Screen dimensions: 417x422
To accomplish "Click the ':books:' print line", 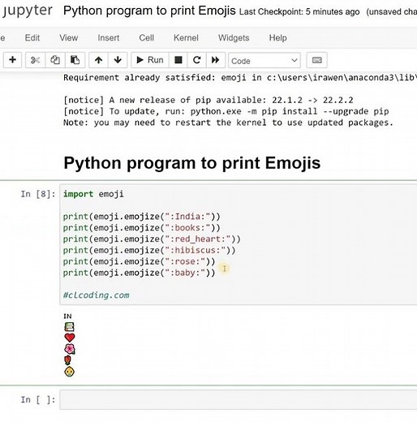I will 142,228.
